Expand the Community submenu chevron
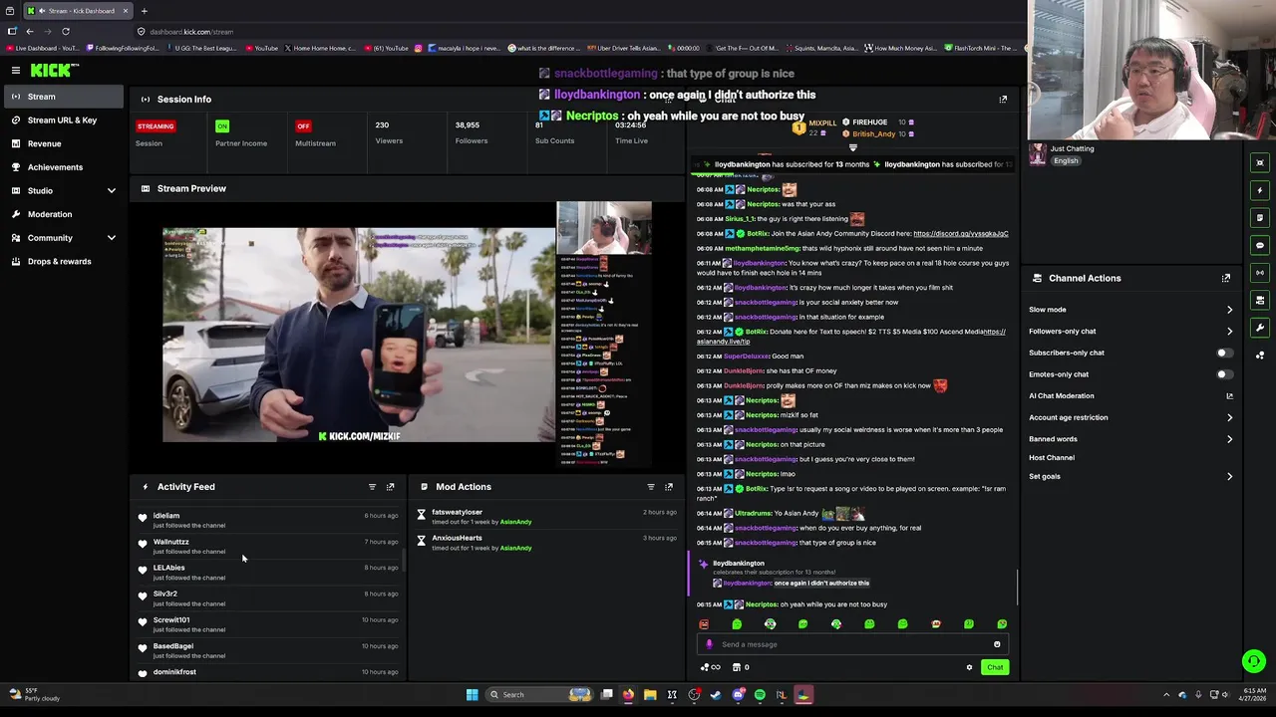 [111, 238]
